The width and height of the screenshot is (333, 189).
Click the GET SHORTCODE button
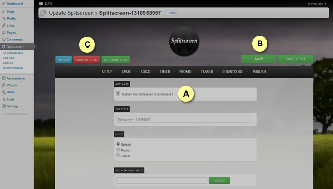coord(116,60)
